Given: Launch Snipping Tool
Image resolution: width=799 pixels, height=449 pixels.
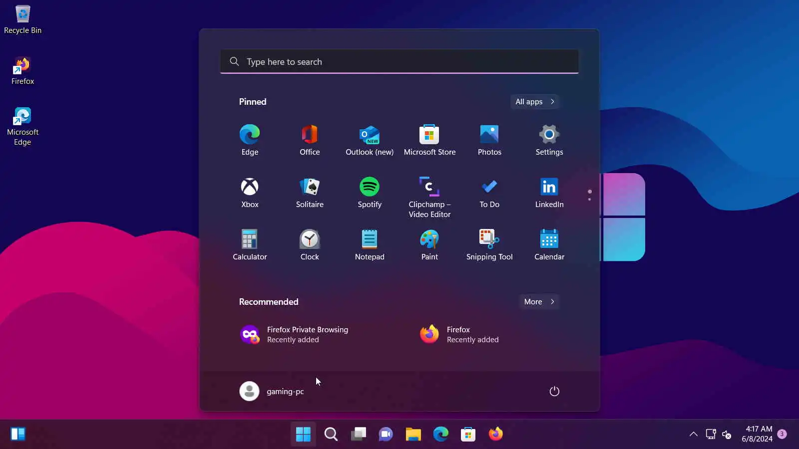Looking at the screenshot, I should [489, 245].
